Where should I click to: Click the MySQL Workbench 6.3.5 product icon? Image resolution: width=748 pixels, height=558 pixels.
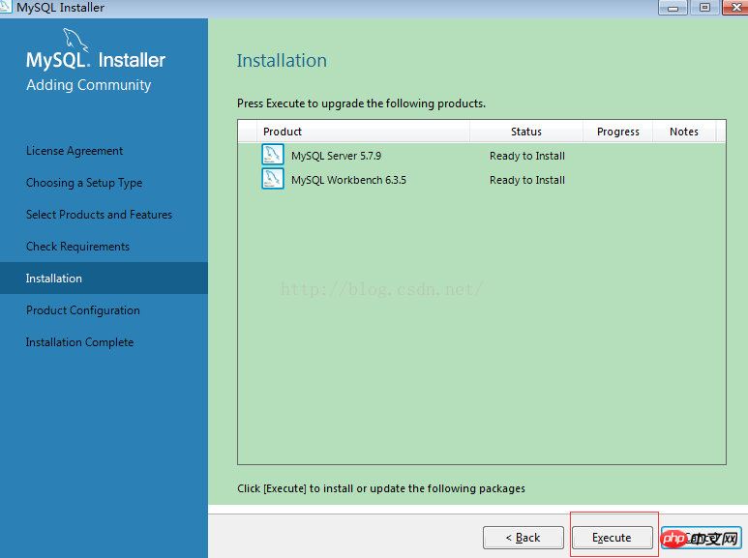click(x=273, y=179)
